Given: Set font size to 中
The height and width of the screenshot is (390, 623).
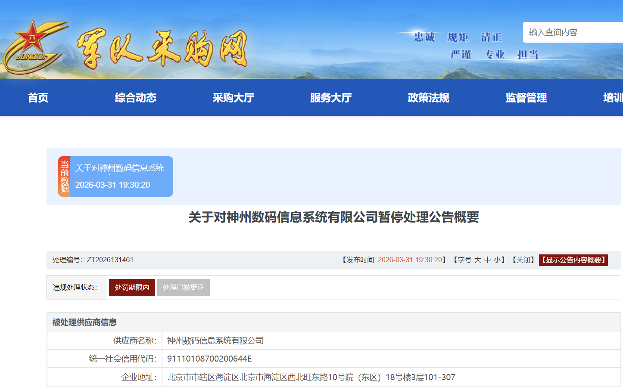Looking at the screenshot, I should point(487,260).
